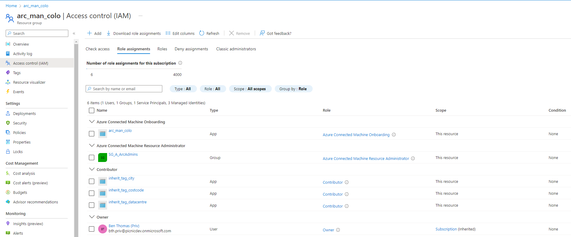Collapse the Contributor group

pos(92,169)
